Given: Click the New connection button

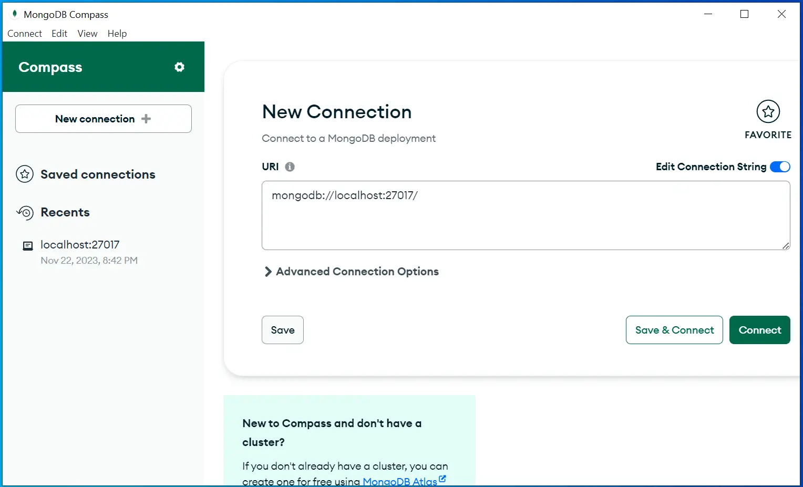Looking at the screenshot, I should (x=104, y=119).
